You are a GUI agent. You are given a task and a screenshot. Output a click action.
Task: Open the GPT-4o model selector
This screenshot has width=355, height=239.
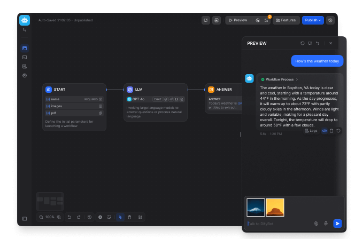139,99
